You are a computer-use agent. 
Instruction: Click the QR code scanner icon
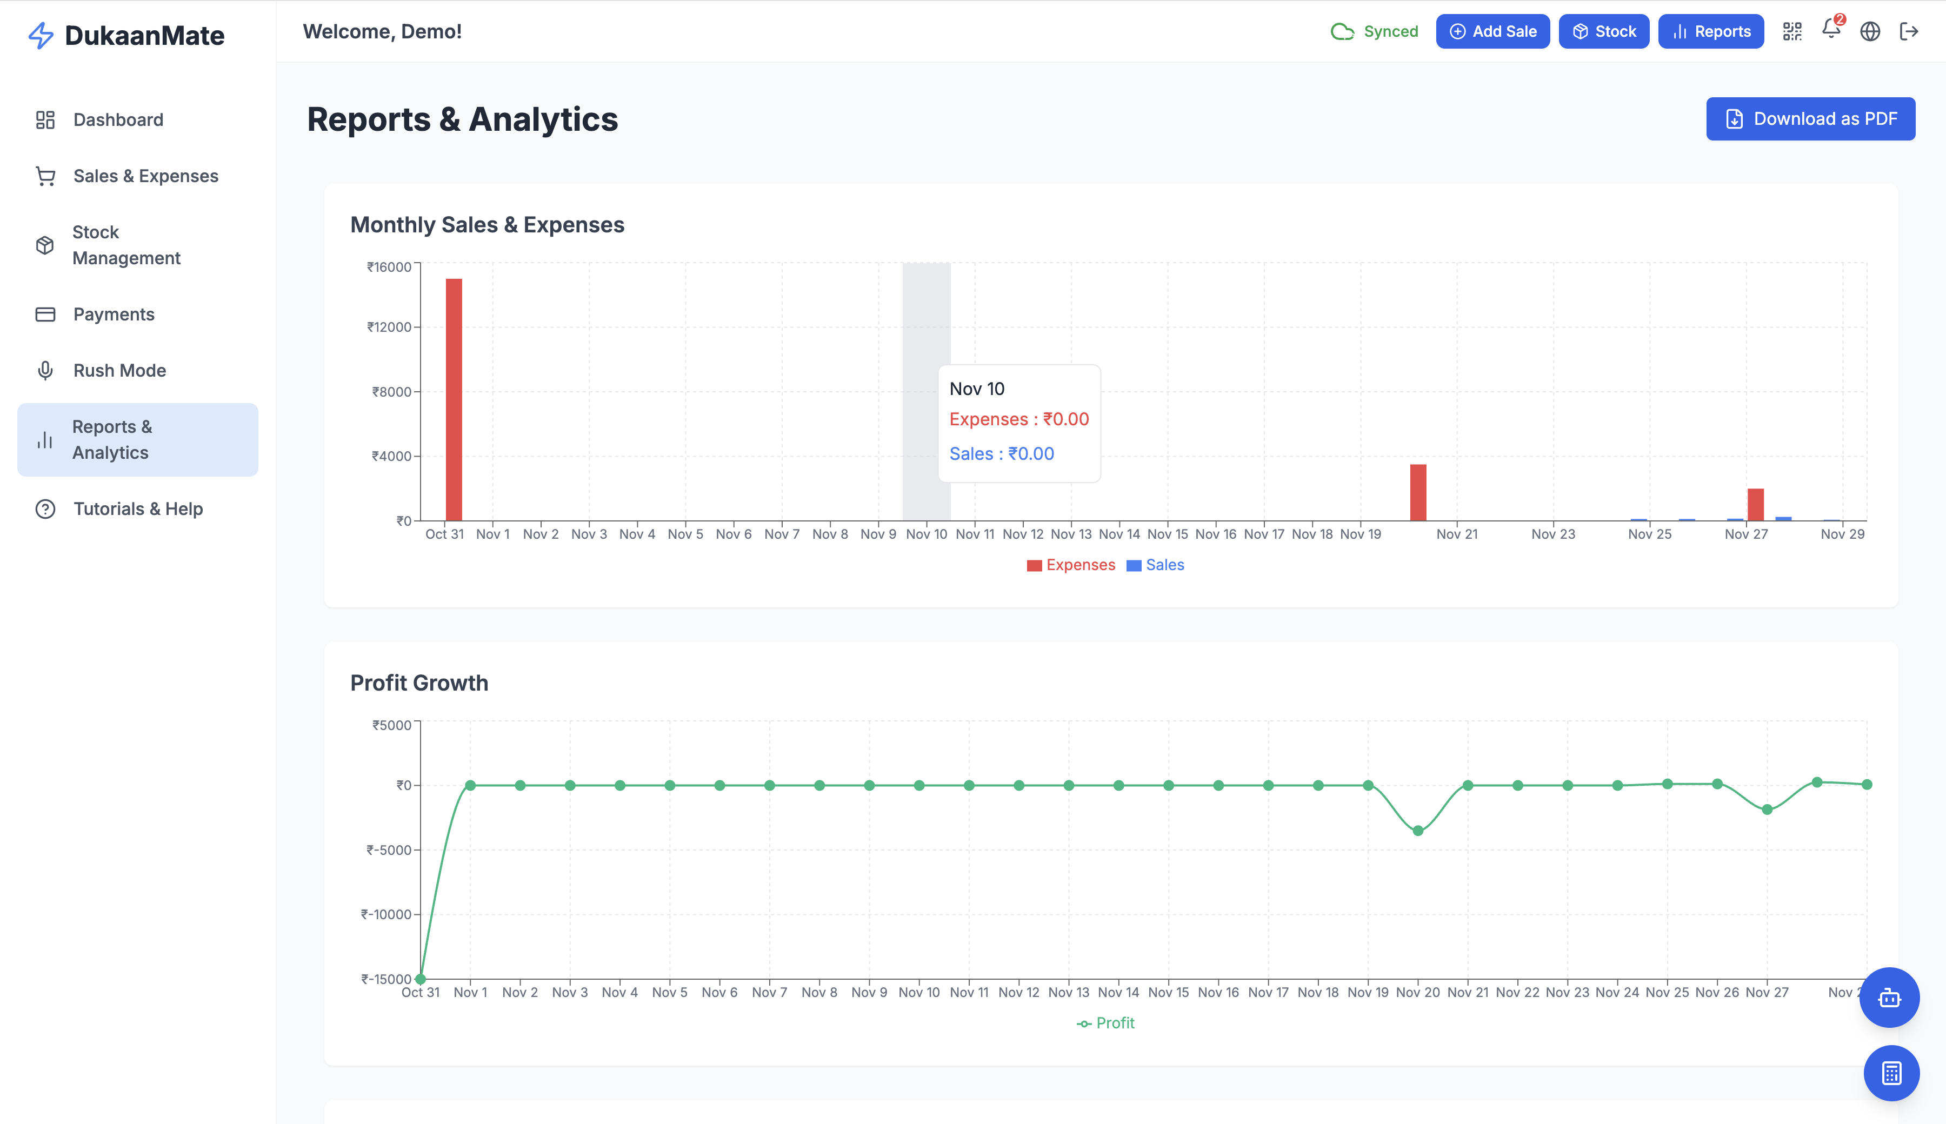click(1791, 32)
